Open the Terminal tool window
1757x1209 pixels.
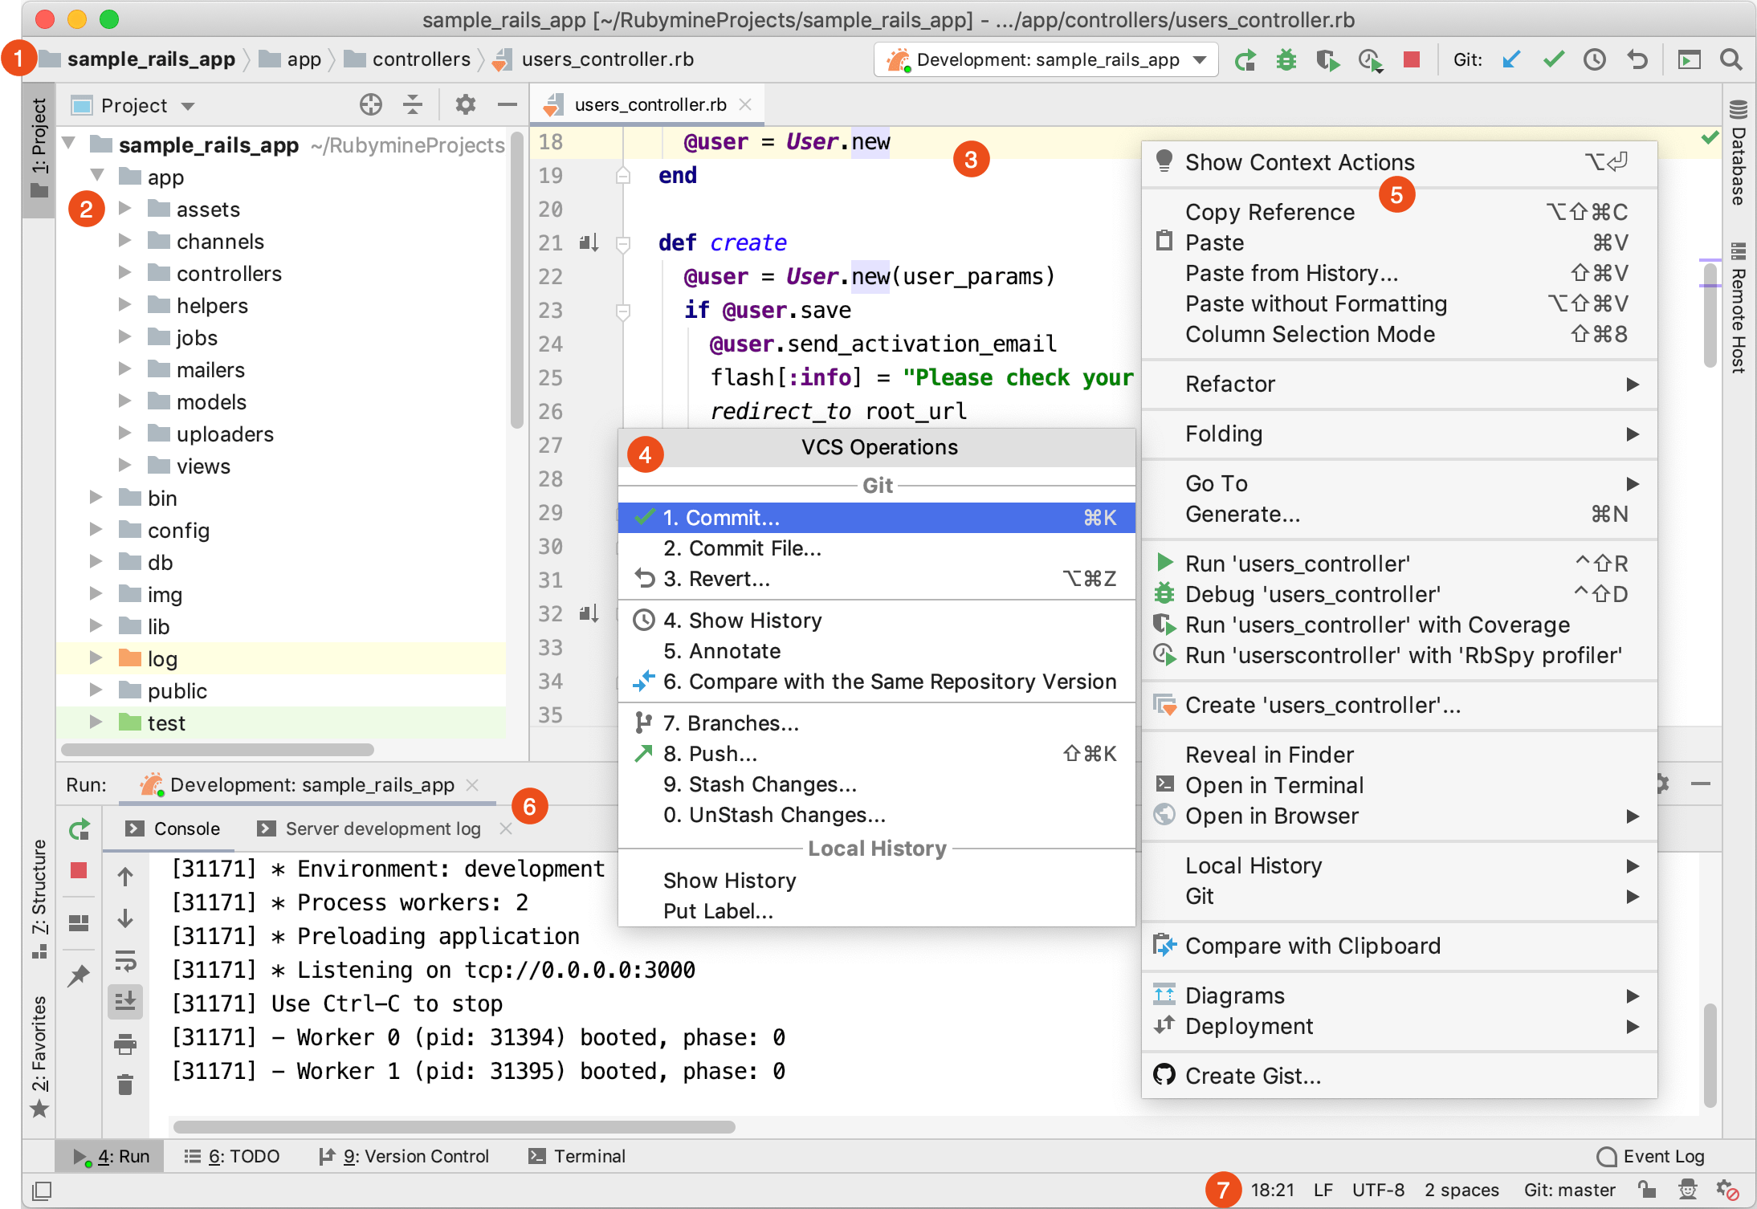click(577, 1157)
